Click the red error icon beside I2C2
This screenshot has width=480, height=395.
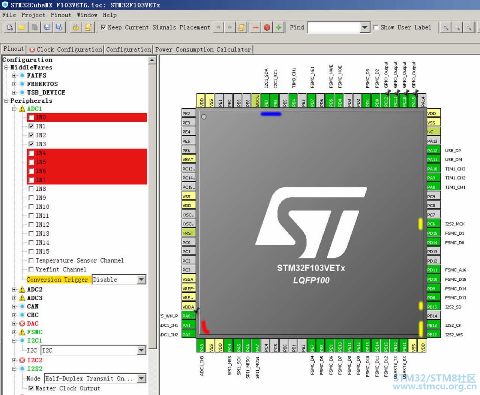22,360
